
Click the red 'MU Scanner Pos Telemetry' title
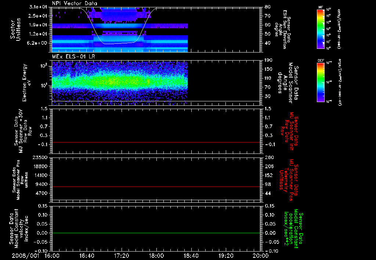tap(289, 180)
